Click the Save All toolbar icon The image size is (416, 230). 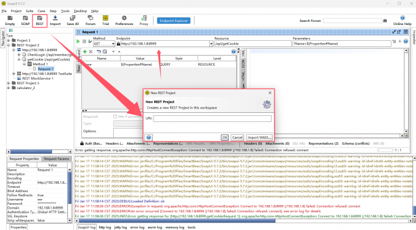pos(73,20)
